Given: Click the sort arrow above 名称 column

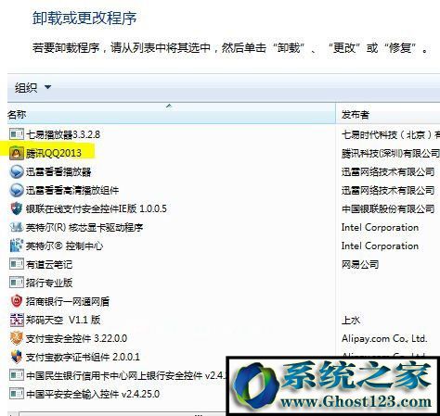Looking at the screenshot, I should click(169, 106).
